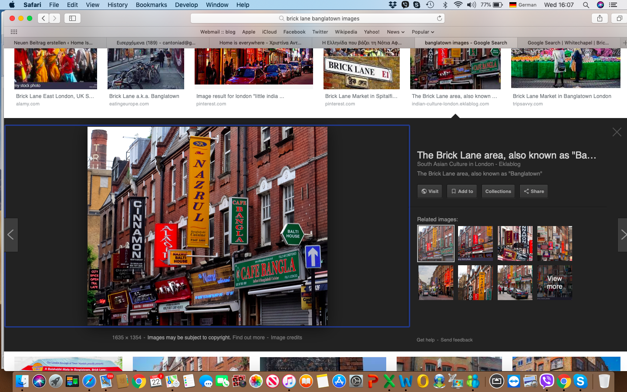
Task: Show previous image with left arrow
Action: [10, 235]
